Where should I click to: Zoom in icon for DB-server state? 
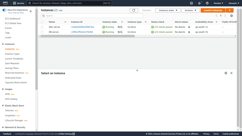[x=119, y=32]
